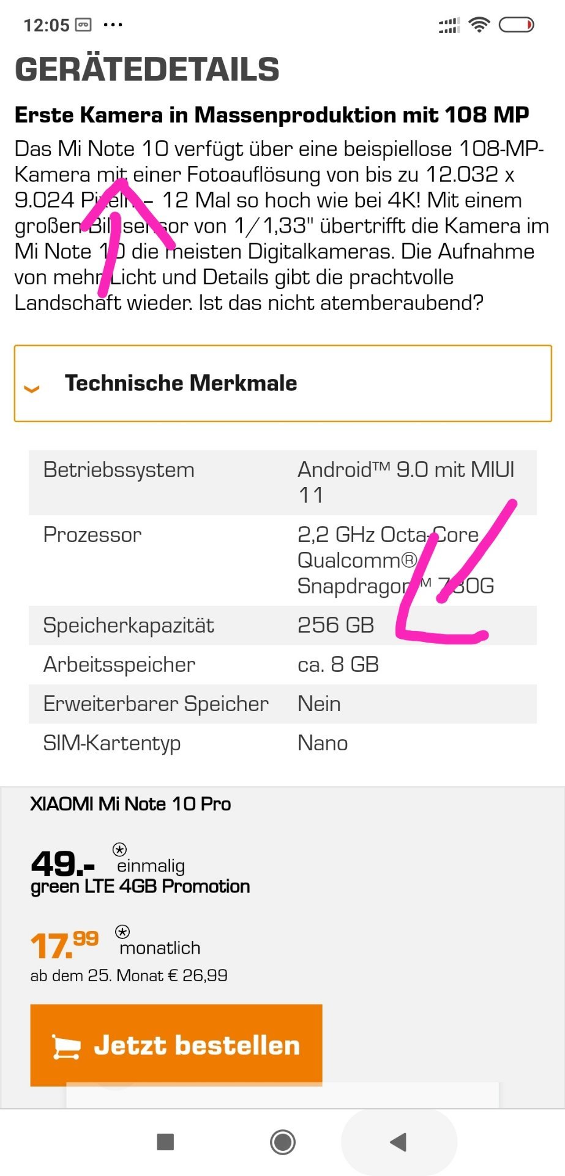Click the Jetzt bestellen button
The width and height of the screenshot is (565, 1176).
click(x=176, y=1045)
